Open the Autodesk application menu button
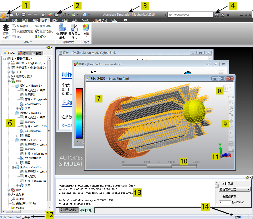Viewport: 253px width, 219px height. pos(4,16)
